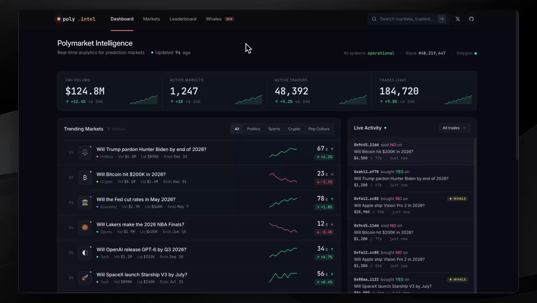Image resolution: width=537 pixels, height=303 pixels.
Task: Click the 24H Volume sparkline chart
Action: pyautogui.click(x=144, y=100)
